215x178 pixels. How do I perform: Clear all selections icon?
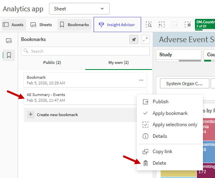(x=187, y=25)
